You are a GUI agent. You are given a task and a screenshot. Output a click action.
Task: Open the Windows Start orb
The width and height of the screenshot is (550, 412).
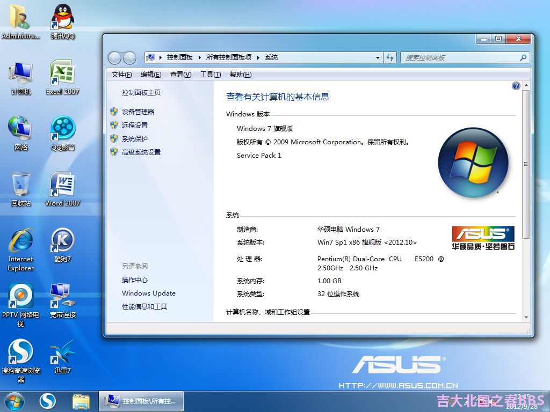(15, 401)
